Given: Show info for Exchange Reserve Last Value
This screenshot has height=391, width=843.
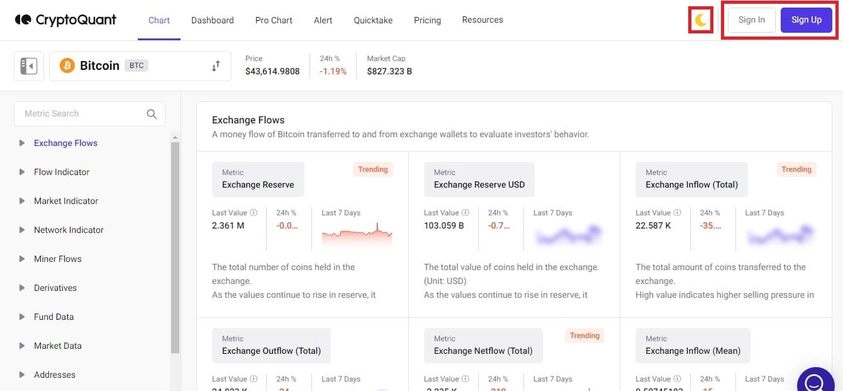Looking at the screenshot, I should click(x=254, y=213).
